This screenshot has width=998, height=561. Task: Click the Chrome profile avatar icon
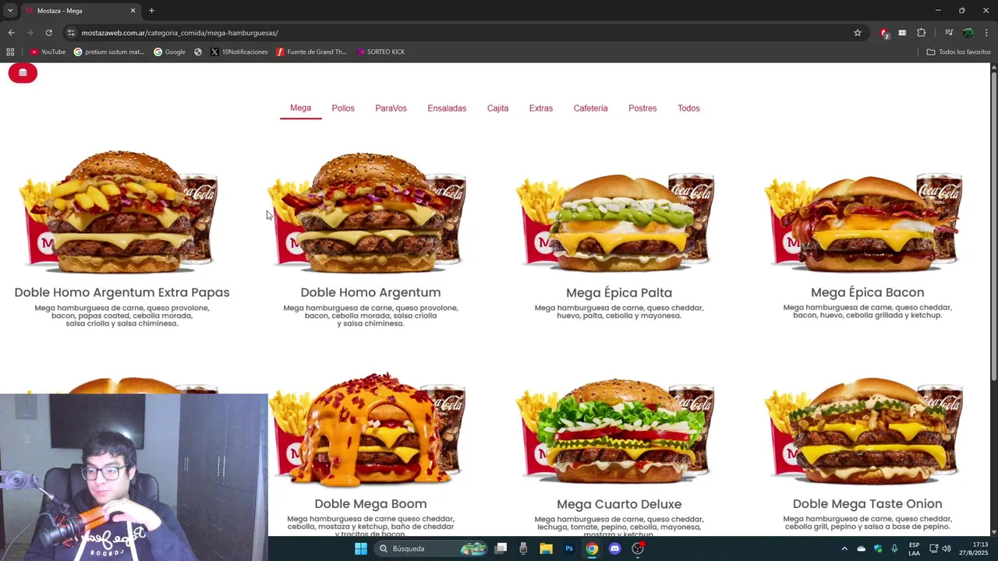(x=968, y=33)
